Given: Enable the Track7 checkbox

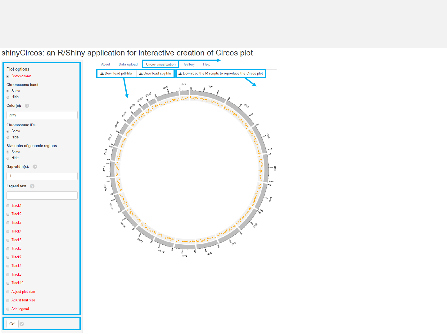Looking at the screenshot, I should [x=8, y=257].
